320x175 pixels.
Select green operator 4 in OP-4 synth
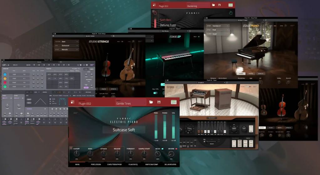[x=5, y=87]
